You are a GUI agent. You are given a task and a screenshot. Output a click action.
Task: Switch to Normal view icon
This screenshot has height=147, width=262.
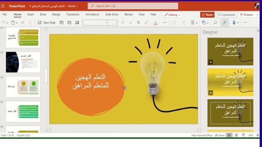pos(229,135)
